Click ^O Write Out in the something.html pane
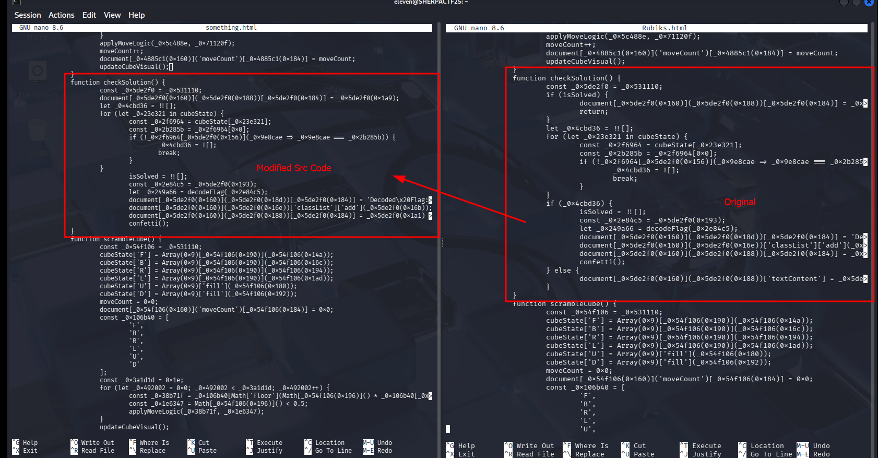The width and height of the screenshot is (878, 458). (x=92, y=443)
